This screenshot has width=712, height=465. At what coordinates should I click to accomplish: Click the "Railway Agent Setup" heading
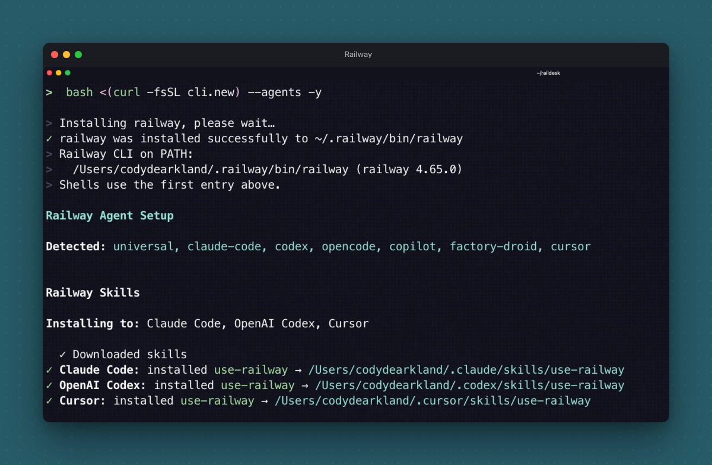click(x=110, y=216)
